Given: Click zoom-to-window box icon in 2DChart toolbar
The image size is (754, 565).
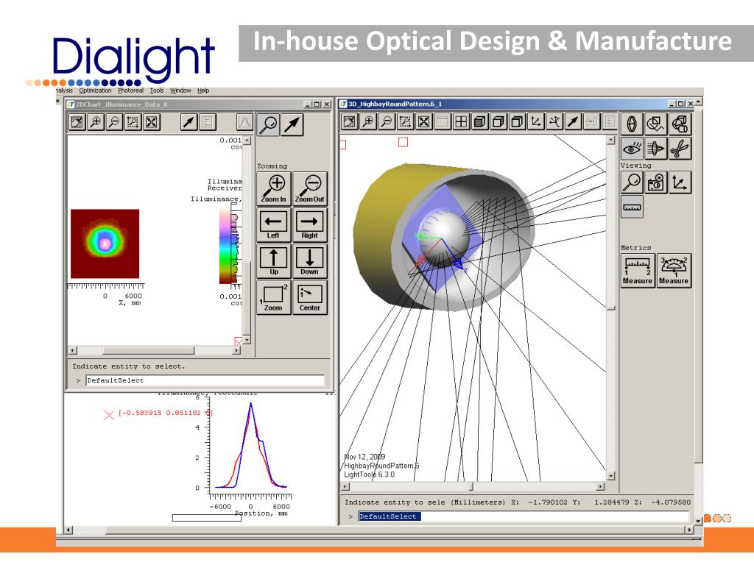Looking at the screenshot, I should [x=133, y=122].
